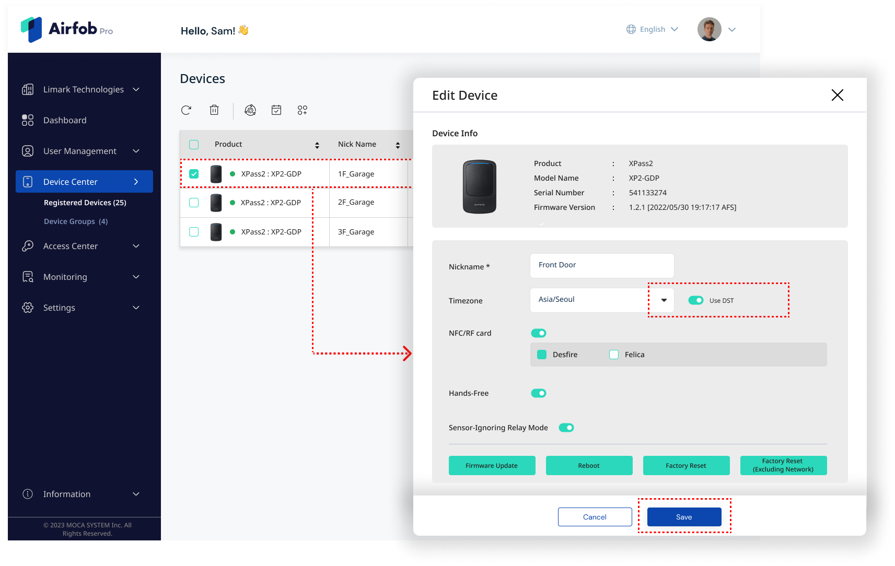
Task: Open Dashboard from the sidebar
Action: [65, 120]
